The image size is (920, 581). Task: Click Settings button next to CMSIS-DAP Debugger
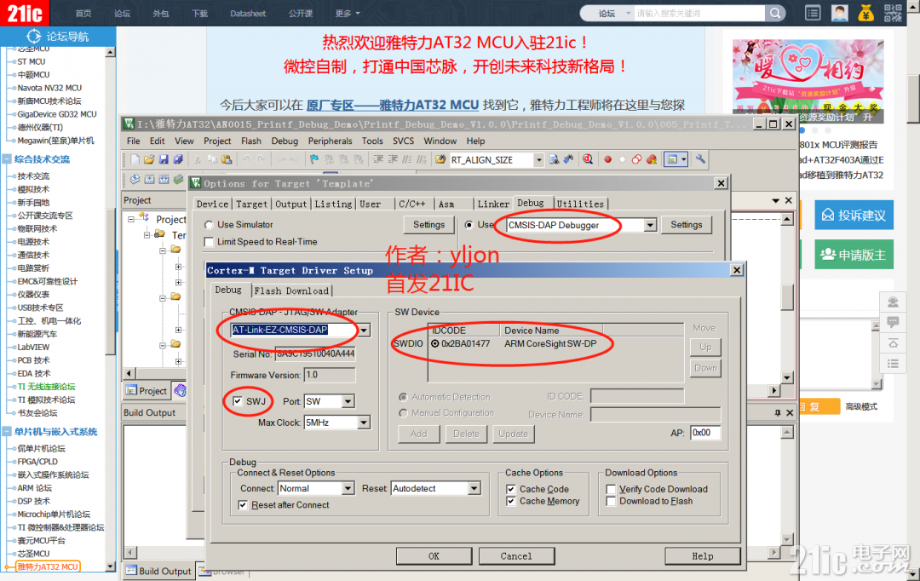(687, 225)
